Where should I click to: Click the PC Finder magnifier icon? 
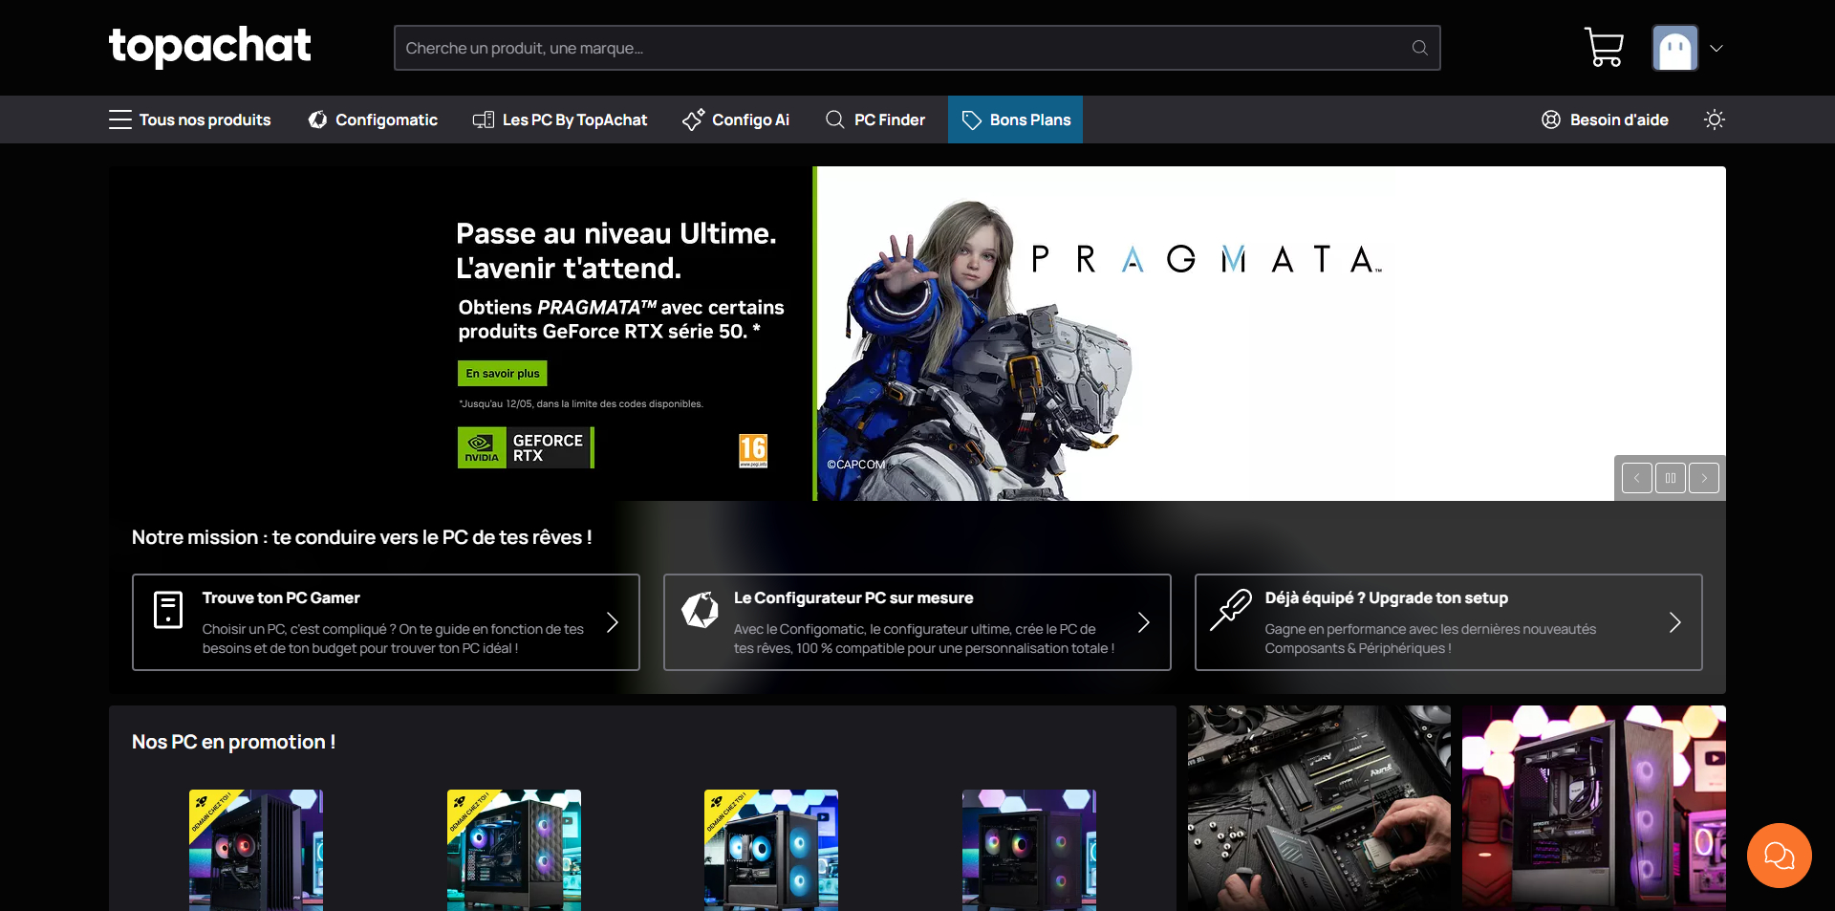pyautogui.click(x=835, y=119)
